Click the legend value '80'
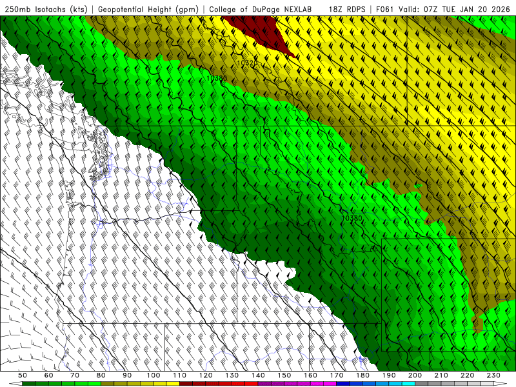 tap(101, 375)
